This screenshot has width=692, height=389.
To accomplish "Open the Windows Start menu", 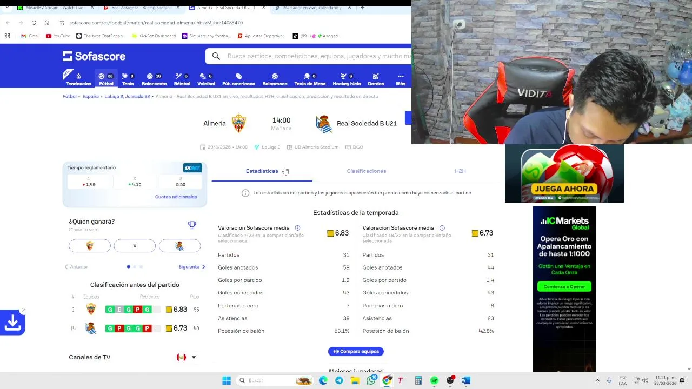I will pyautogui.click(x=227, y=380).
